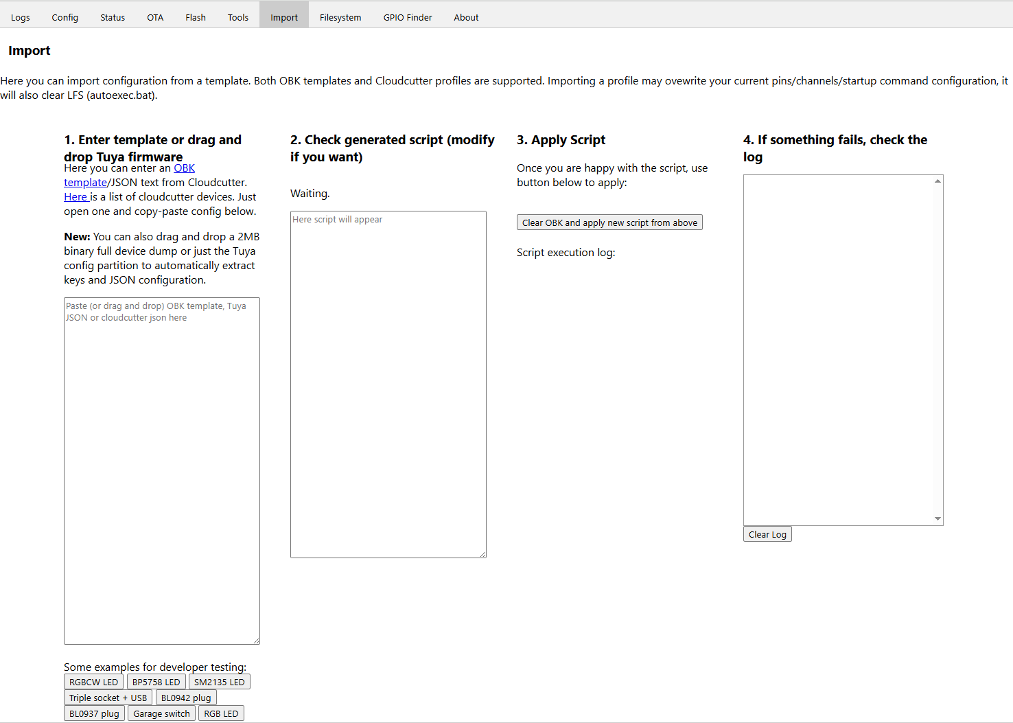Image resolution: width=1013 pixels, height=723 pixels.
Task: Click the Clear Log button
Action: coord(767,534)
